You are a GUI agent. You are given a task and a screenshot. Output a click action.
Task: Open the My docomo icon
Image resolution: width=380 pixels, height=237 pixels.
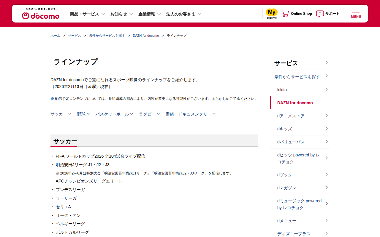click(x=271, y=14)
